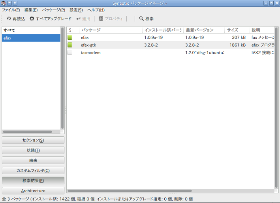This screenshot has width=280, height=203.
Task: Select the efax-gtk package name
Action: pyautogui.click(x=88, y=45)
